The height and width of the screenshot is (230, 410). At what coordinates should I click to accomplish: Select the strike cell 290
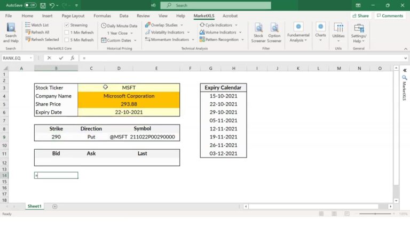coord(56,137)
